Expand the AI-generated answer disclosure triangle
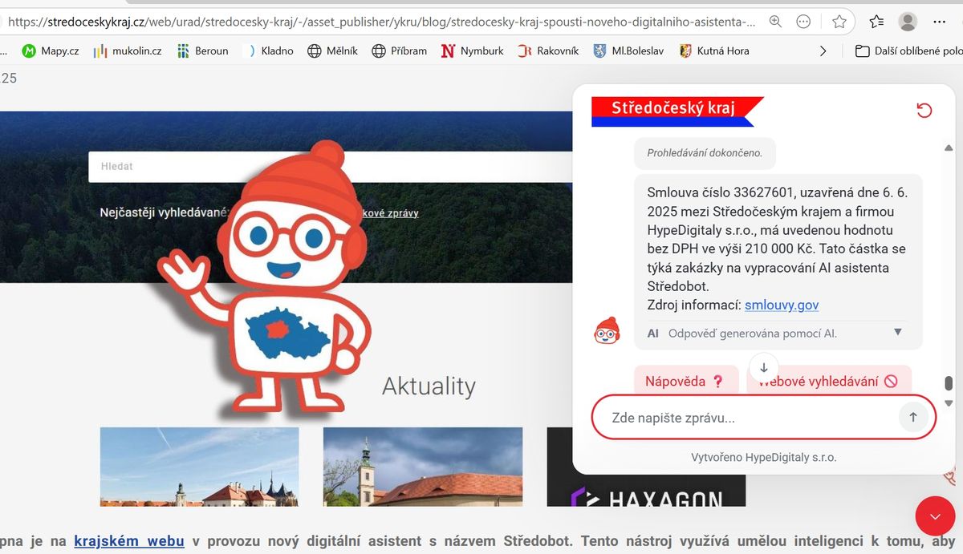 [x=898, y=332]
